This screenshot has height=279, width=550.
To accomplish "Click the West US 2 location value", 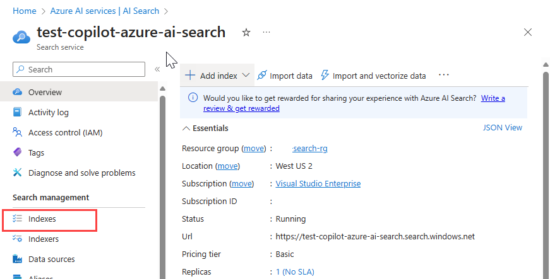I will click(294, 166).
